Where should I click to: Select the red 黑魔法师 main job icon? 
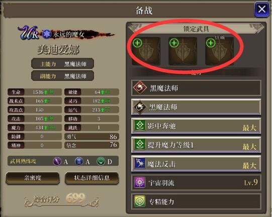click(x=140, y=88)
